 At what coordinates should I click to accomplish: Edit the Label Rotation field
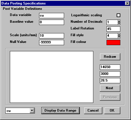[113, 29]
